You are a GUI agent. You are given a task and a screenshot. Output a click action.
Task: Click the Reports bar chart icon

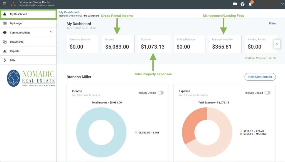5,51
